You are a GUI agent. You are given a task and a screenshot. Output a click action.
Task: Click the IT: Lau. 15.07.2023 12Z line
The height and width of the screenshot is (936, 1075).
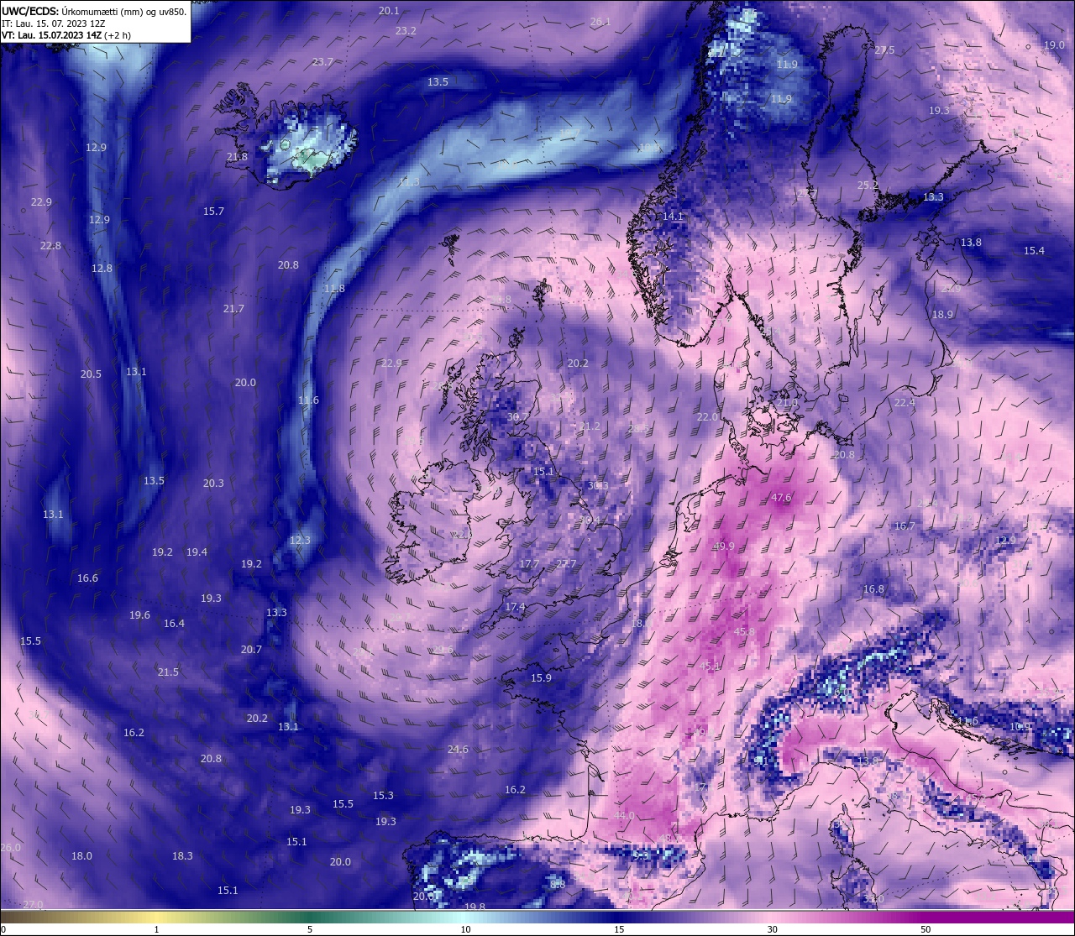(54, 24)
